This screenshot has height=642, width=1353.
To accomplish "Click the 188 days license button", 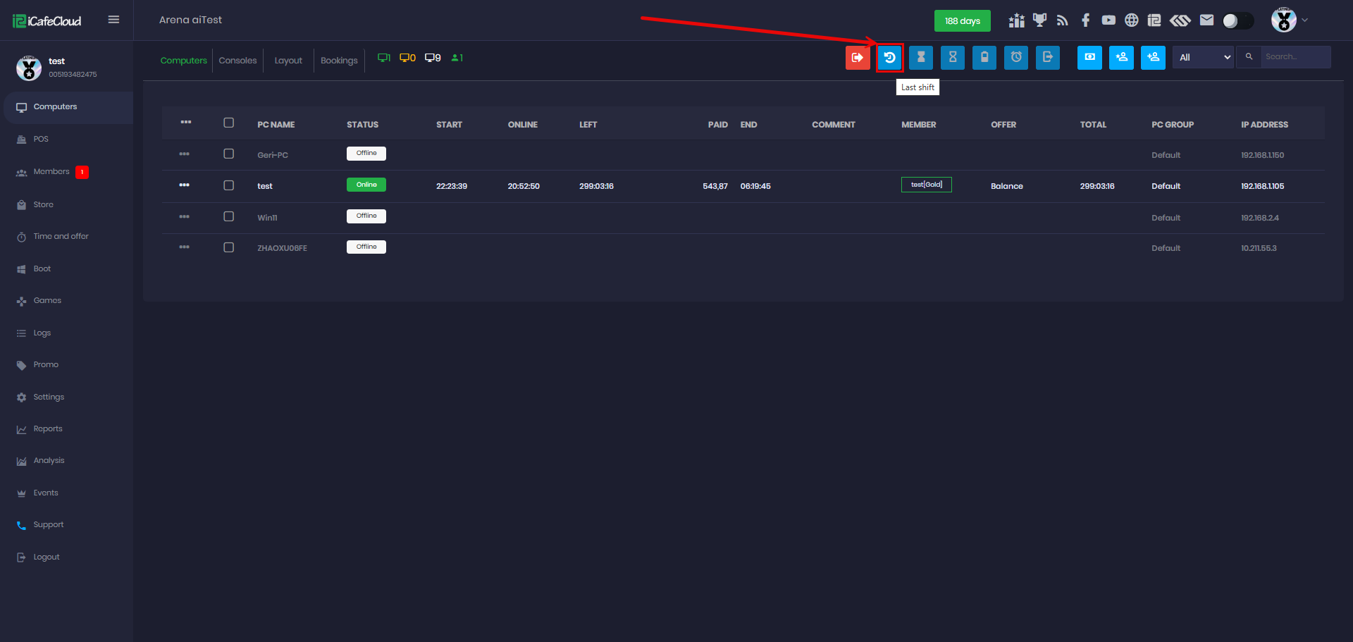I will click(962, 21).
